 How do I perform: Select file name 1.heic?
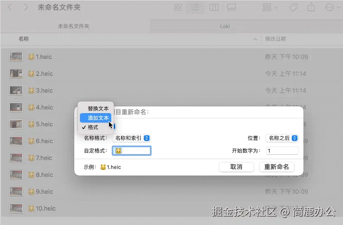[40, 57]
